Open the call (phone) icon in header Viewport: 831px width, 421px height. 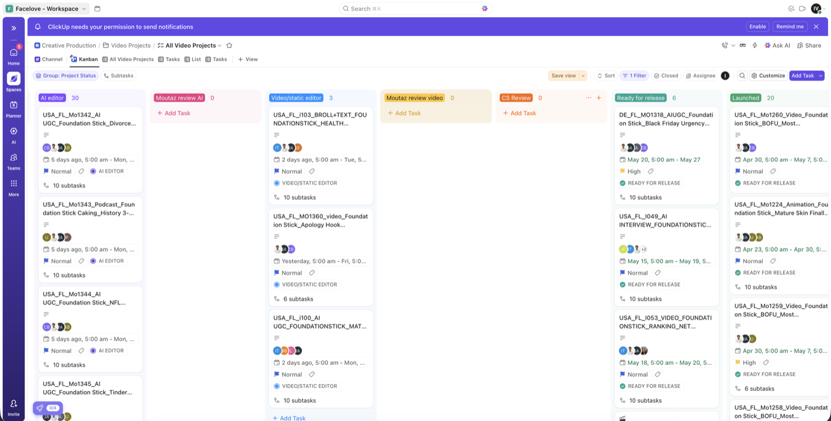[x=725, y=46]
